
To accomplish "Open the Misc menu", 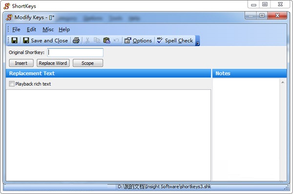I will [x=48, y=29].
